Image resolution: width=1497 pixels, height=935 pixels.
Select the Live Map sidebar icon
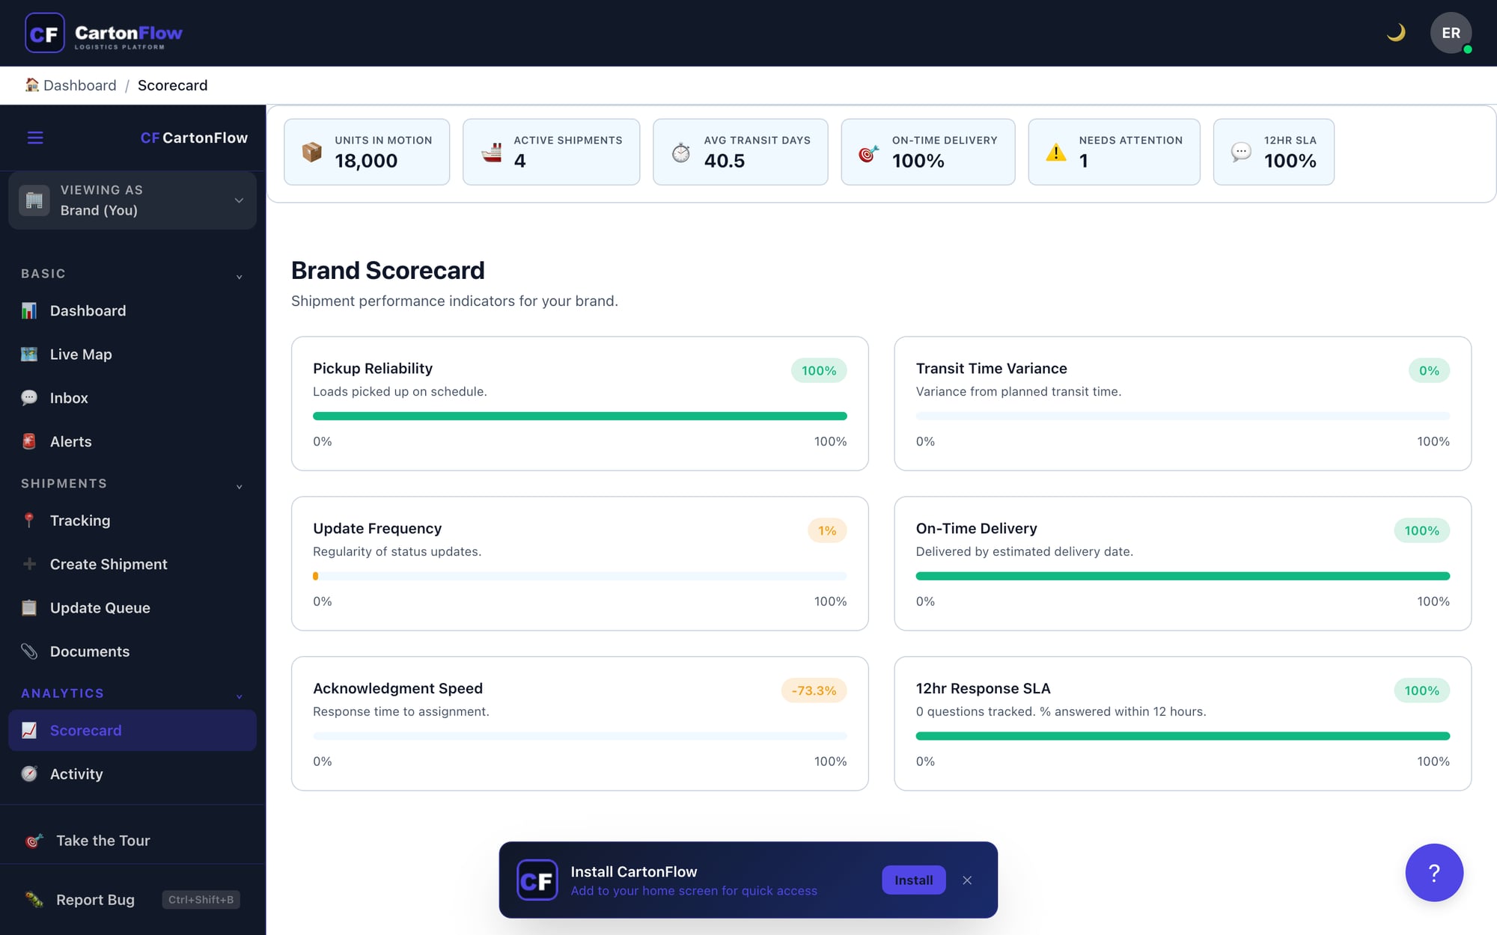pos(30,354)
